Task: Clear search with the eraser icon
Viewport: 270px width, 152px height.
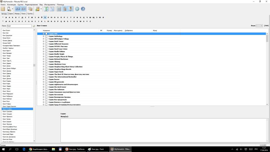Action: pos(34,26)
